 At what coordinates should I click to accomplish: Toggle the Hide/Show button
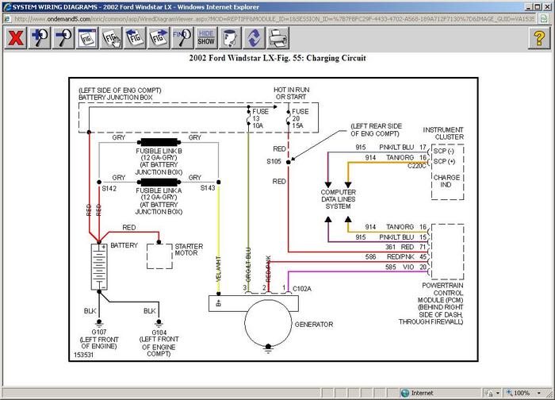tap(206, 37)
